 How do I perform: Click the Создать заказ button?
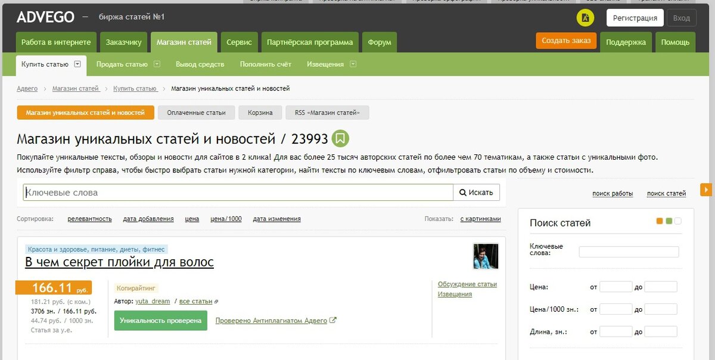click(567, 41)
